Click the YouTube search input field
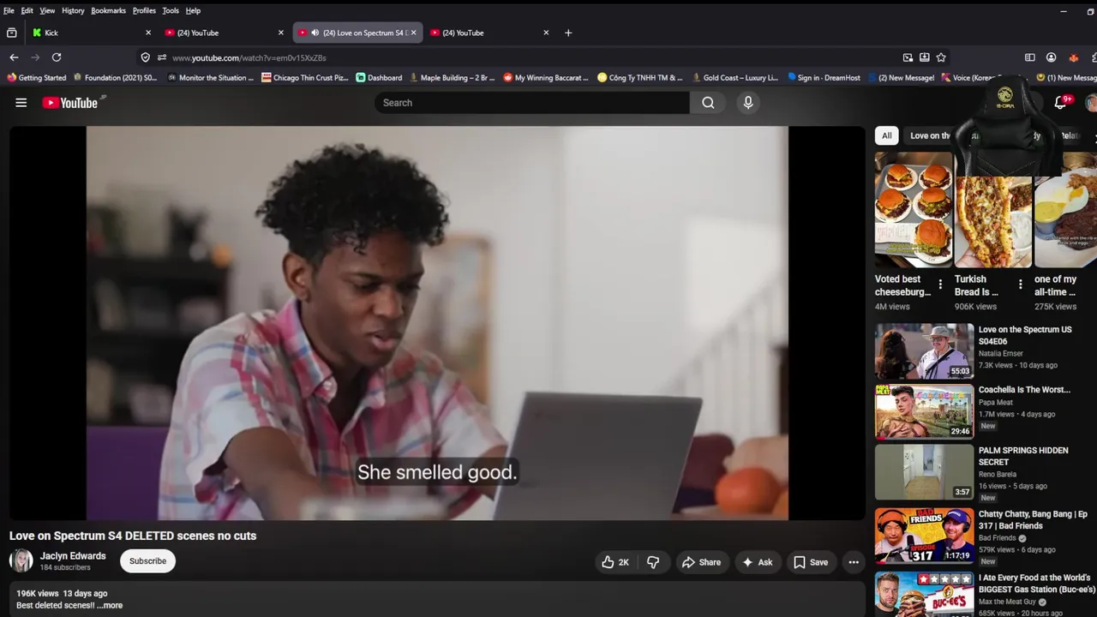Image resolution: width=1097 pixels, height=617 pixels. pyautogui.click(x=531, y=103)
